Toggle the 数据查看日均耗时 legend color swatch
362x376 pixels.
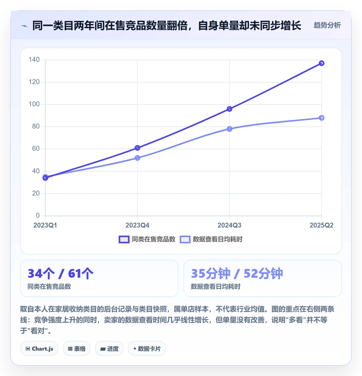pyautogui.click(x=185, y=239)
